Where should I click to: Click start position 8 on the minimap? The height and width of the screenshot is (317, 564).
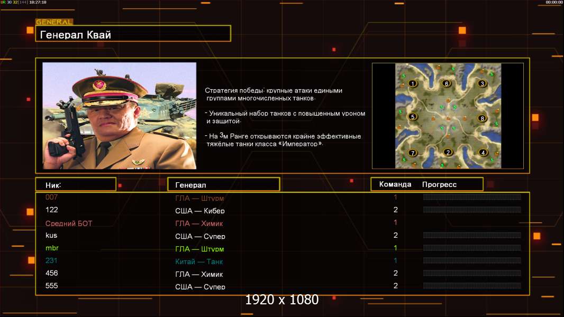(x=481, y=118)
